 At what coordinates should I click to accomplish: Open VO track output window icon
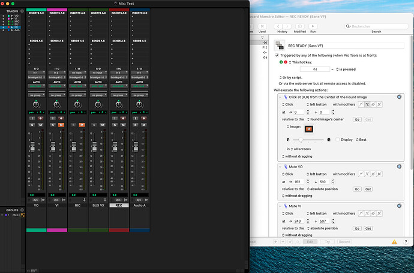[x=43, y=200]
